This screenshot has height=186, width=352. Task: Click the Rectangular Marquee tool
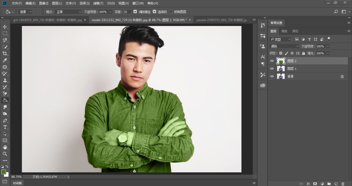click(x=5, y=33)
